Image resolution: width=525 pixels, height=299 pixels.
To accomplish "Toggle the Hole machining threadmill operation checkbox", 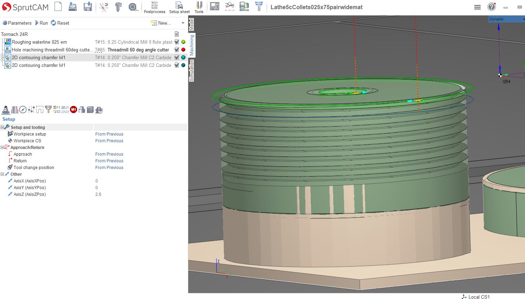I will [x=177, y=50].
